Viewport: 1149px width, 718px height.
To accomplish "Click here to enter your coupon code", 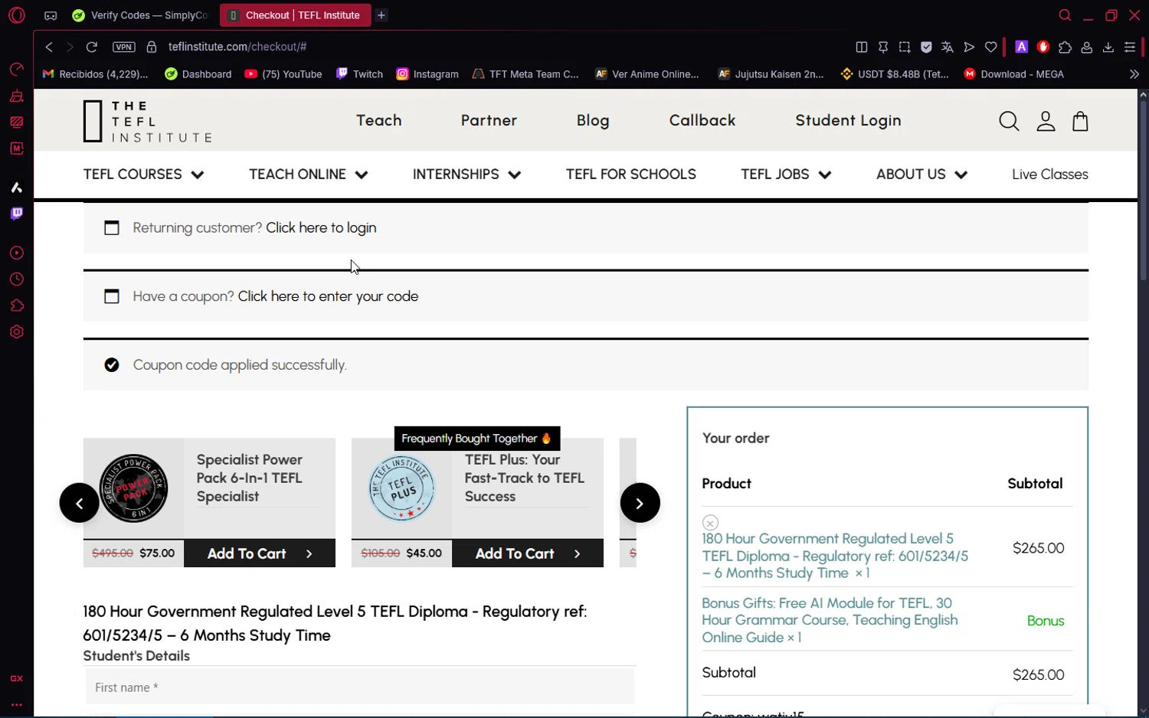I will pyautogui.click(x=328, y=296).
